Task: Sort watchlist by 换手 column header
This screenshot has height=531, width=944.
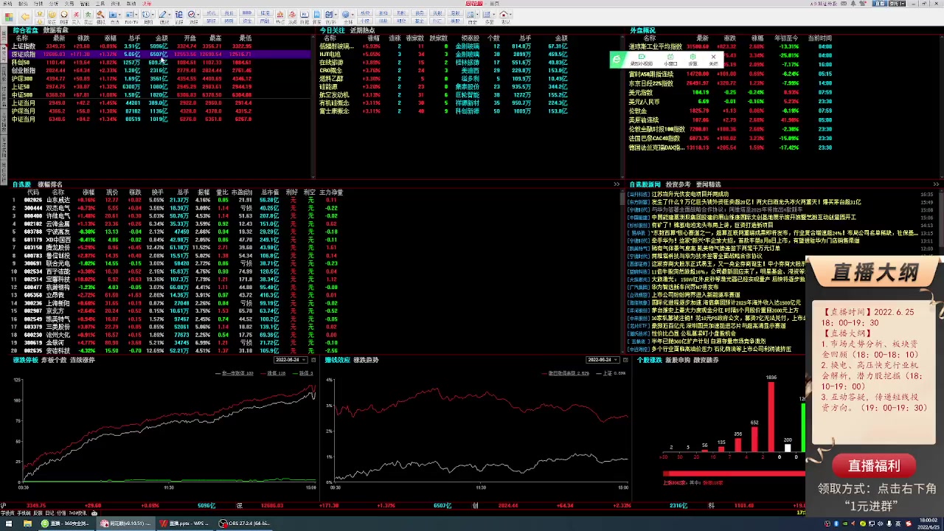Action: coord(157,192)
